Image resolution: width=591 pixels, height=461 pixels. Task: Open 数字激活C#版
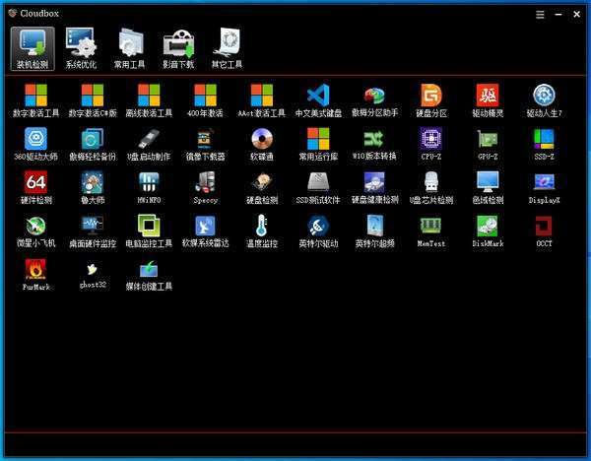(x=93, y=100)
